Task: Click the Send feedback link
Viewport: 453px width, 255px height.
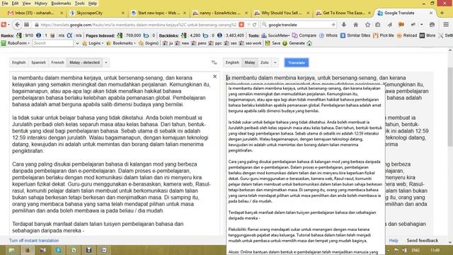Action: (423, 241)
